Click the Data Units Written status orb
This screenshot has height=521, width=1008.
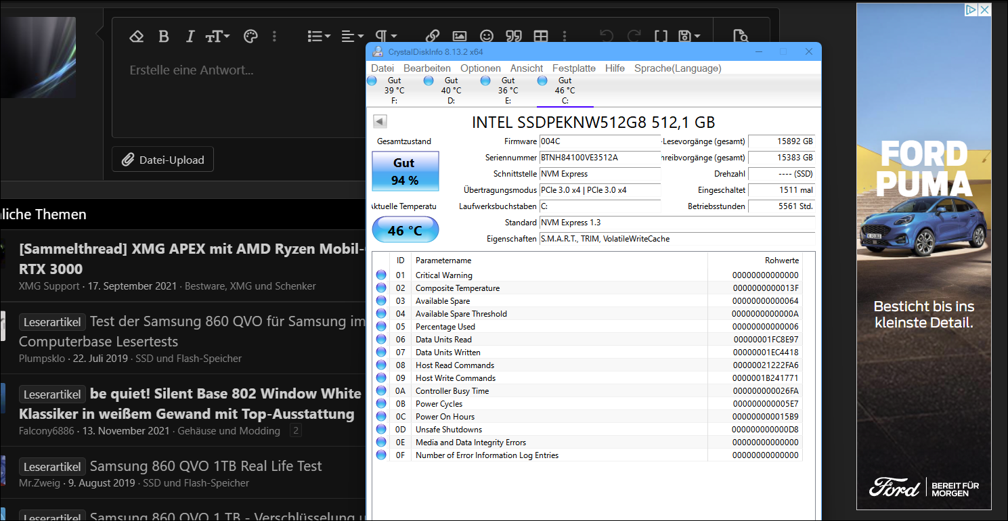coord(381,353)
